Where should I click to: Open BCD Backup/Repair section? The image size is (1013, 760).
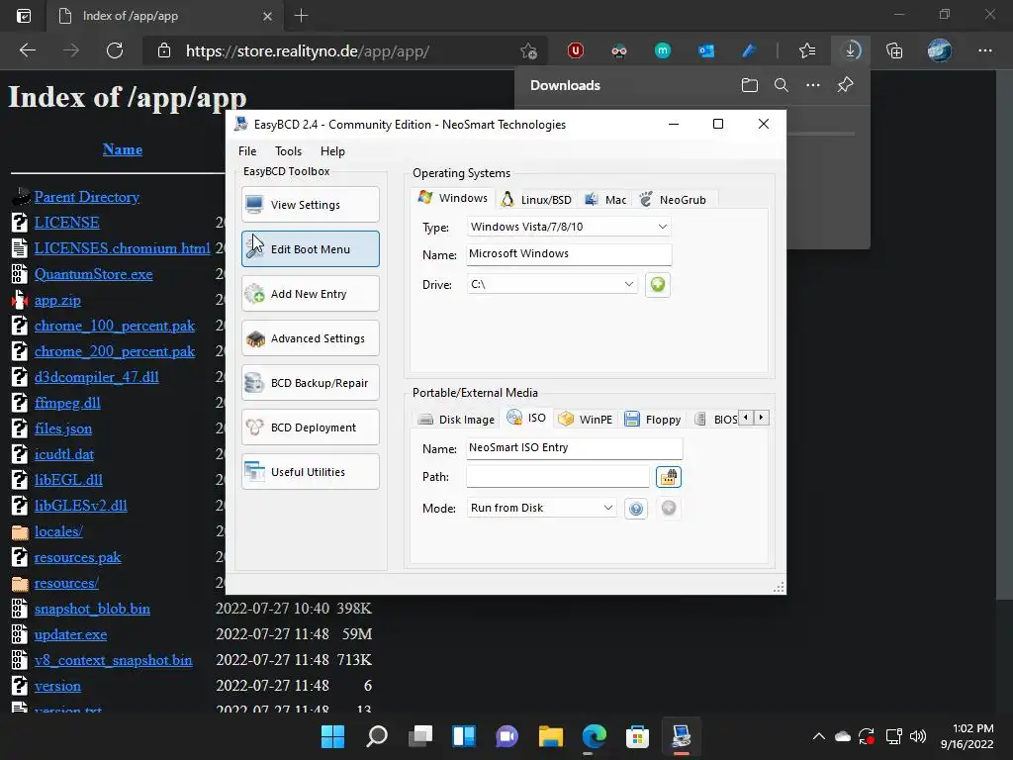(310, 383)
